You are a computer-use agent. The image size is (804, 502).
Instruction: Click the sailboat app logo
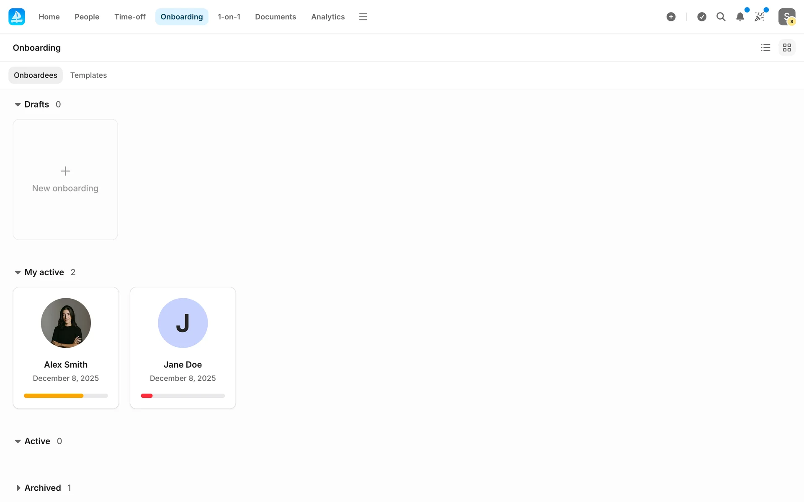pyautogui.click(x=17, y=17)
